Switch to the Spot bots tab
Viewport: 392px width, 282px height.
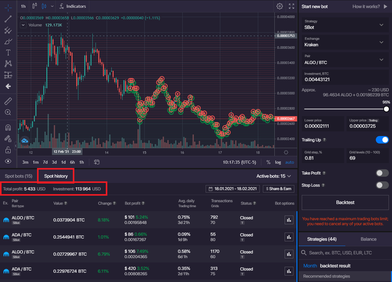[19, 176]
